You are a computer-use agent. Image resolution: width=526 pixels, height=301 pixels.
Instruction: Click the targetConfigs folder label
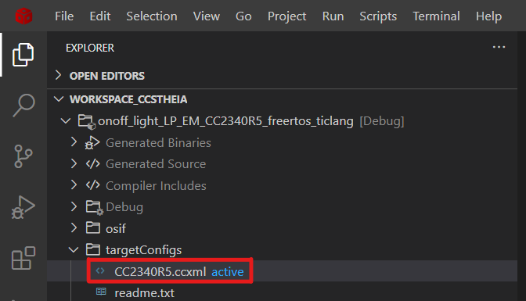(x=143, y=250)
